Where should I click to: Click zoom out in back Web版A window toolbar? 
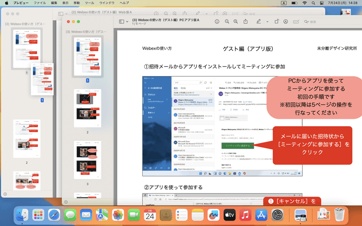click(166, 14)
